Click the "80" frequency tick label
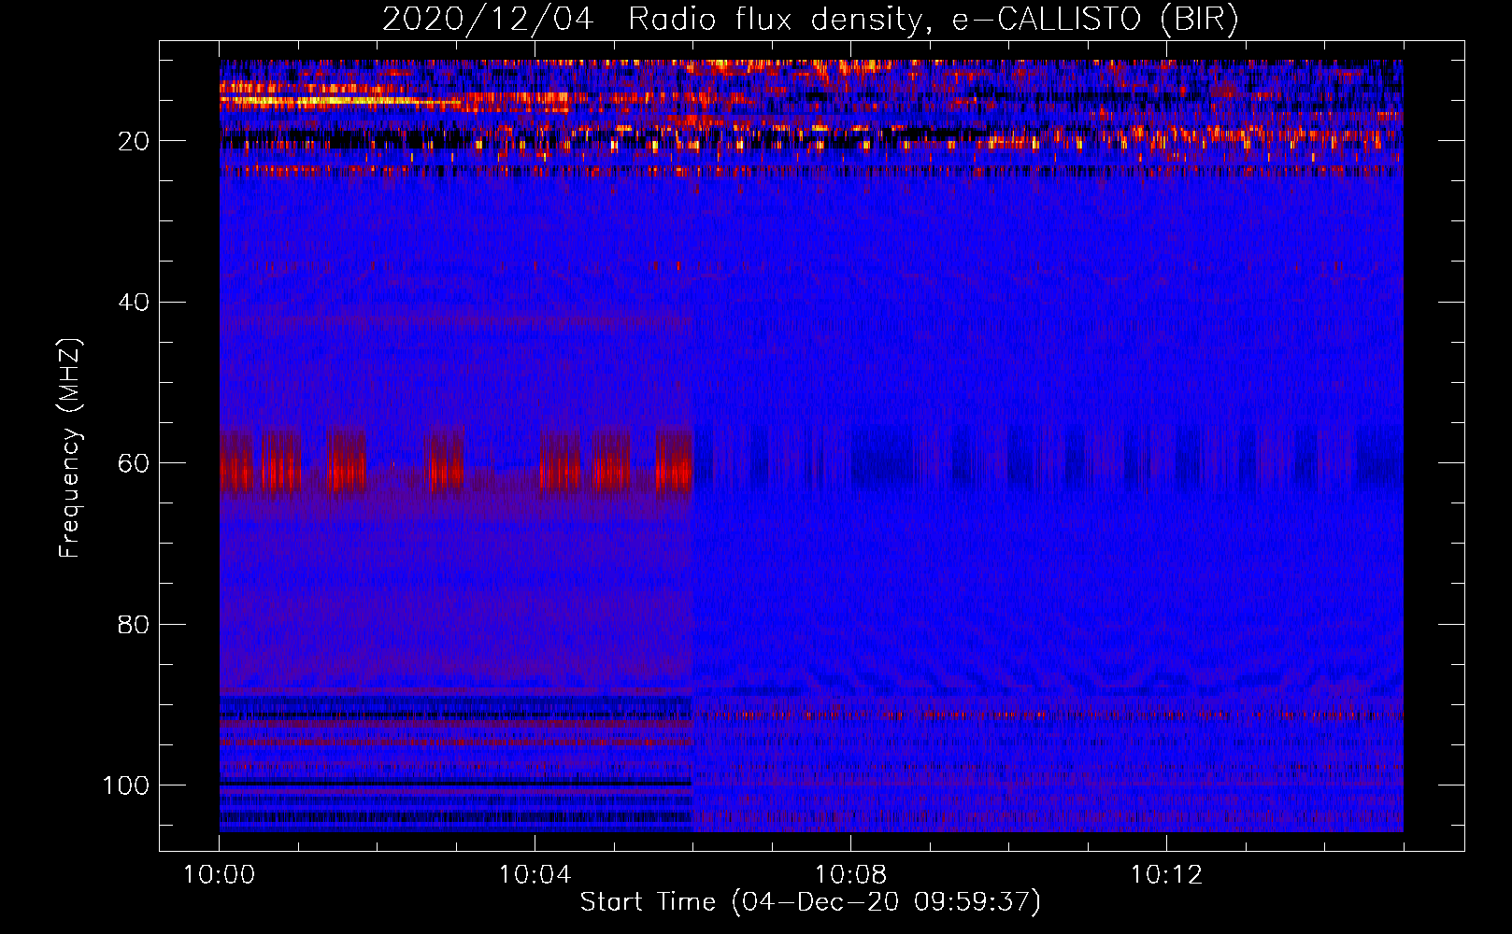Image resolution: width=1512 pixels, height=934 pixels. pos(134,625)
